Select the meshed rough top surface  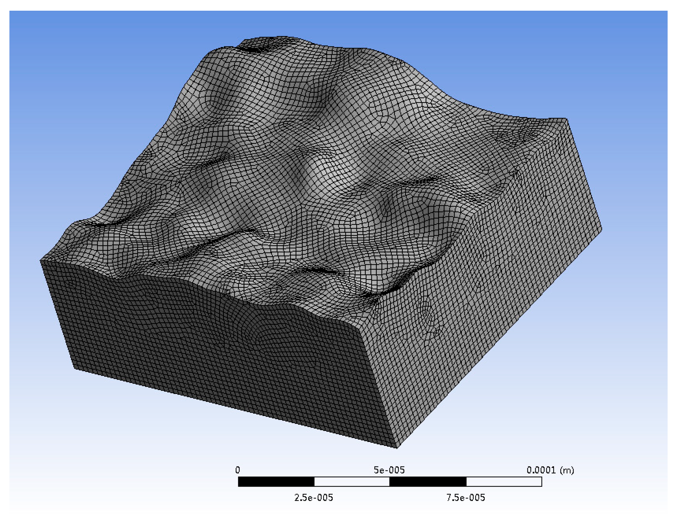[325, 162]
